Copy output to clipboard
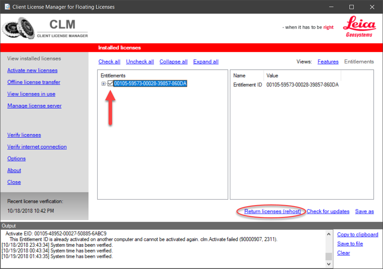Viewport: 383px width, 269px height. coord(358,234)
